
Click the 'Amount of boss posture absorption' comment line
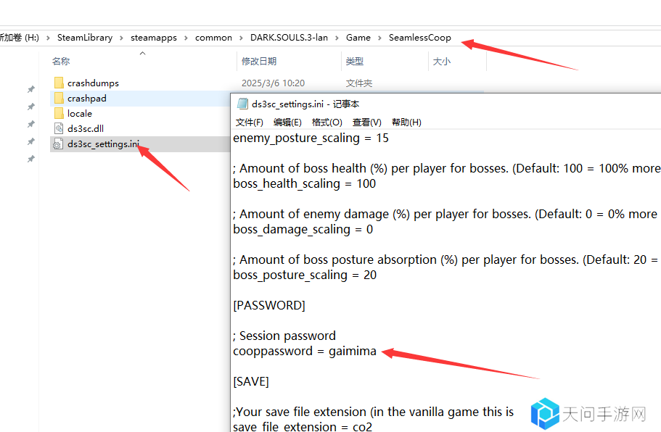pos(447,259)
